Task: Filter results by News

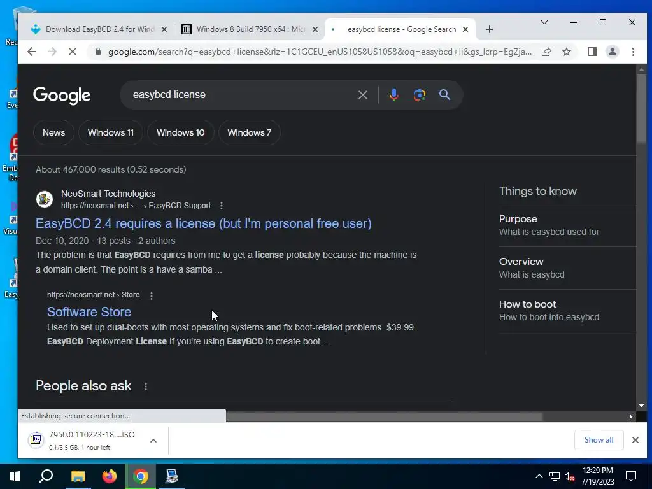Action: (53, 132)
